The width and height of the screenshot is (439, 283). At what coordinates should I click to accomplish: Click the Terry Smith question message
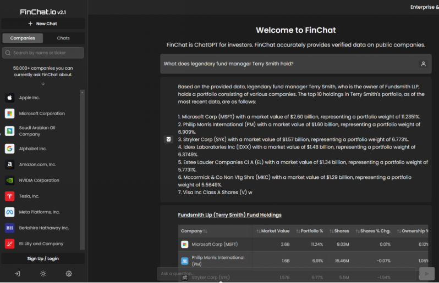click(295, 64)
